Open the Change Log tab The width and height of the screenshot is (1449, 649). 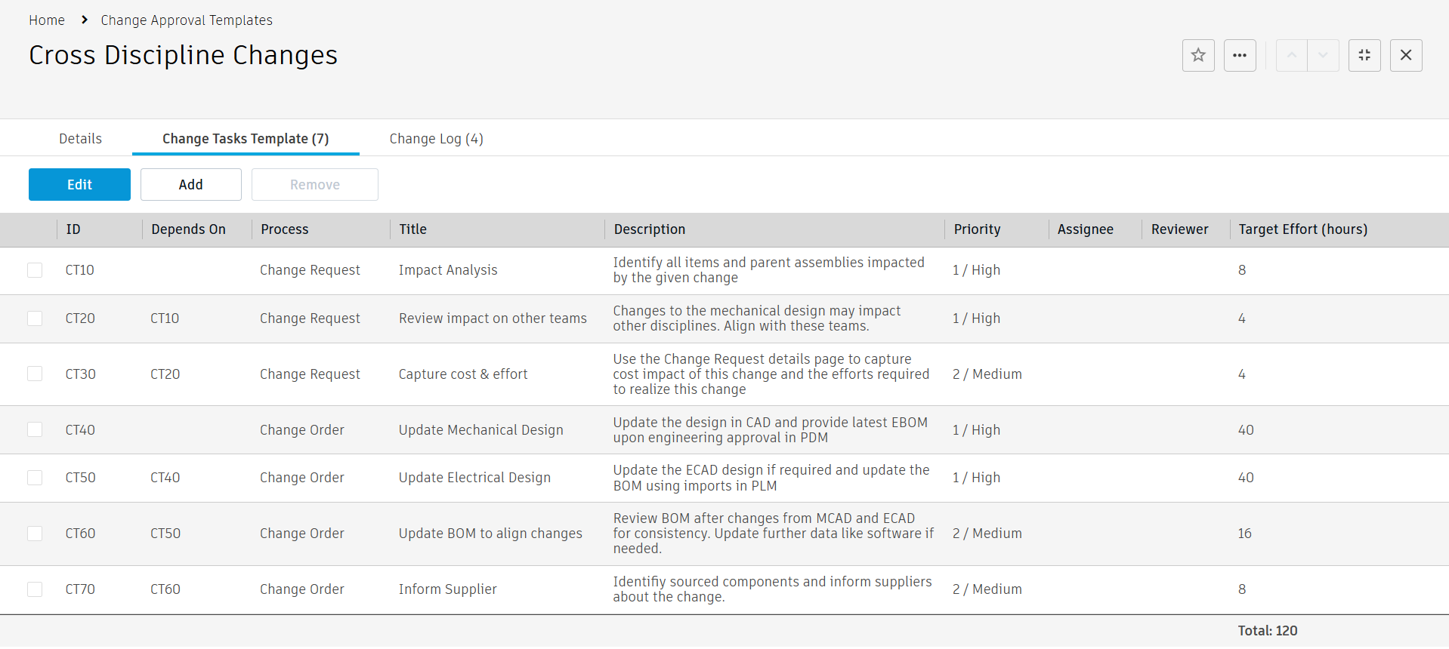coord(436,139)
